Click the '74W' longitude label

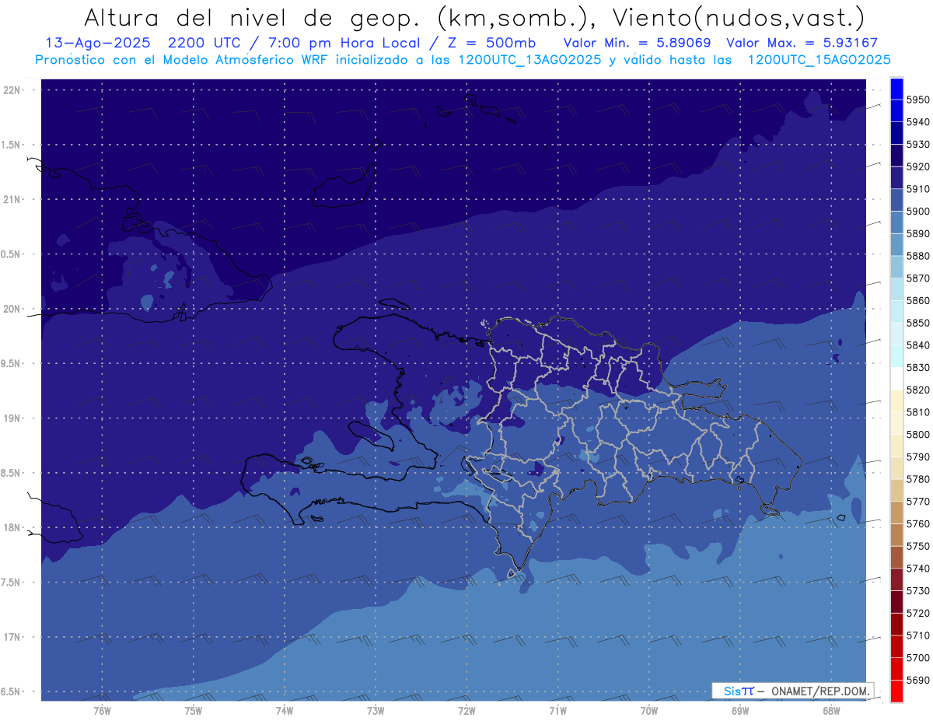pos(284,711)
